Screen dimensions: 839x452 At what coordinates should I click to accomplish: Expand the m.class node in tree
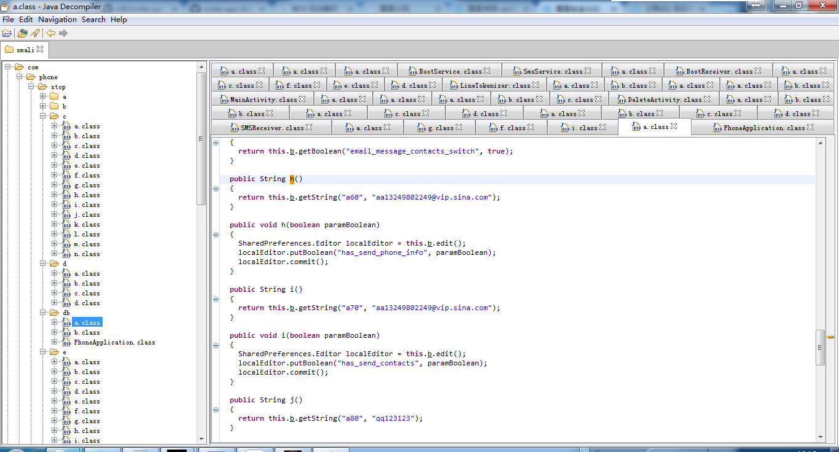55,244
